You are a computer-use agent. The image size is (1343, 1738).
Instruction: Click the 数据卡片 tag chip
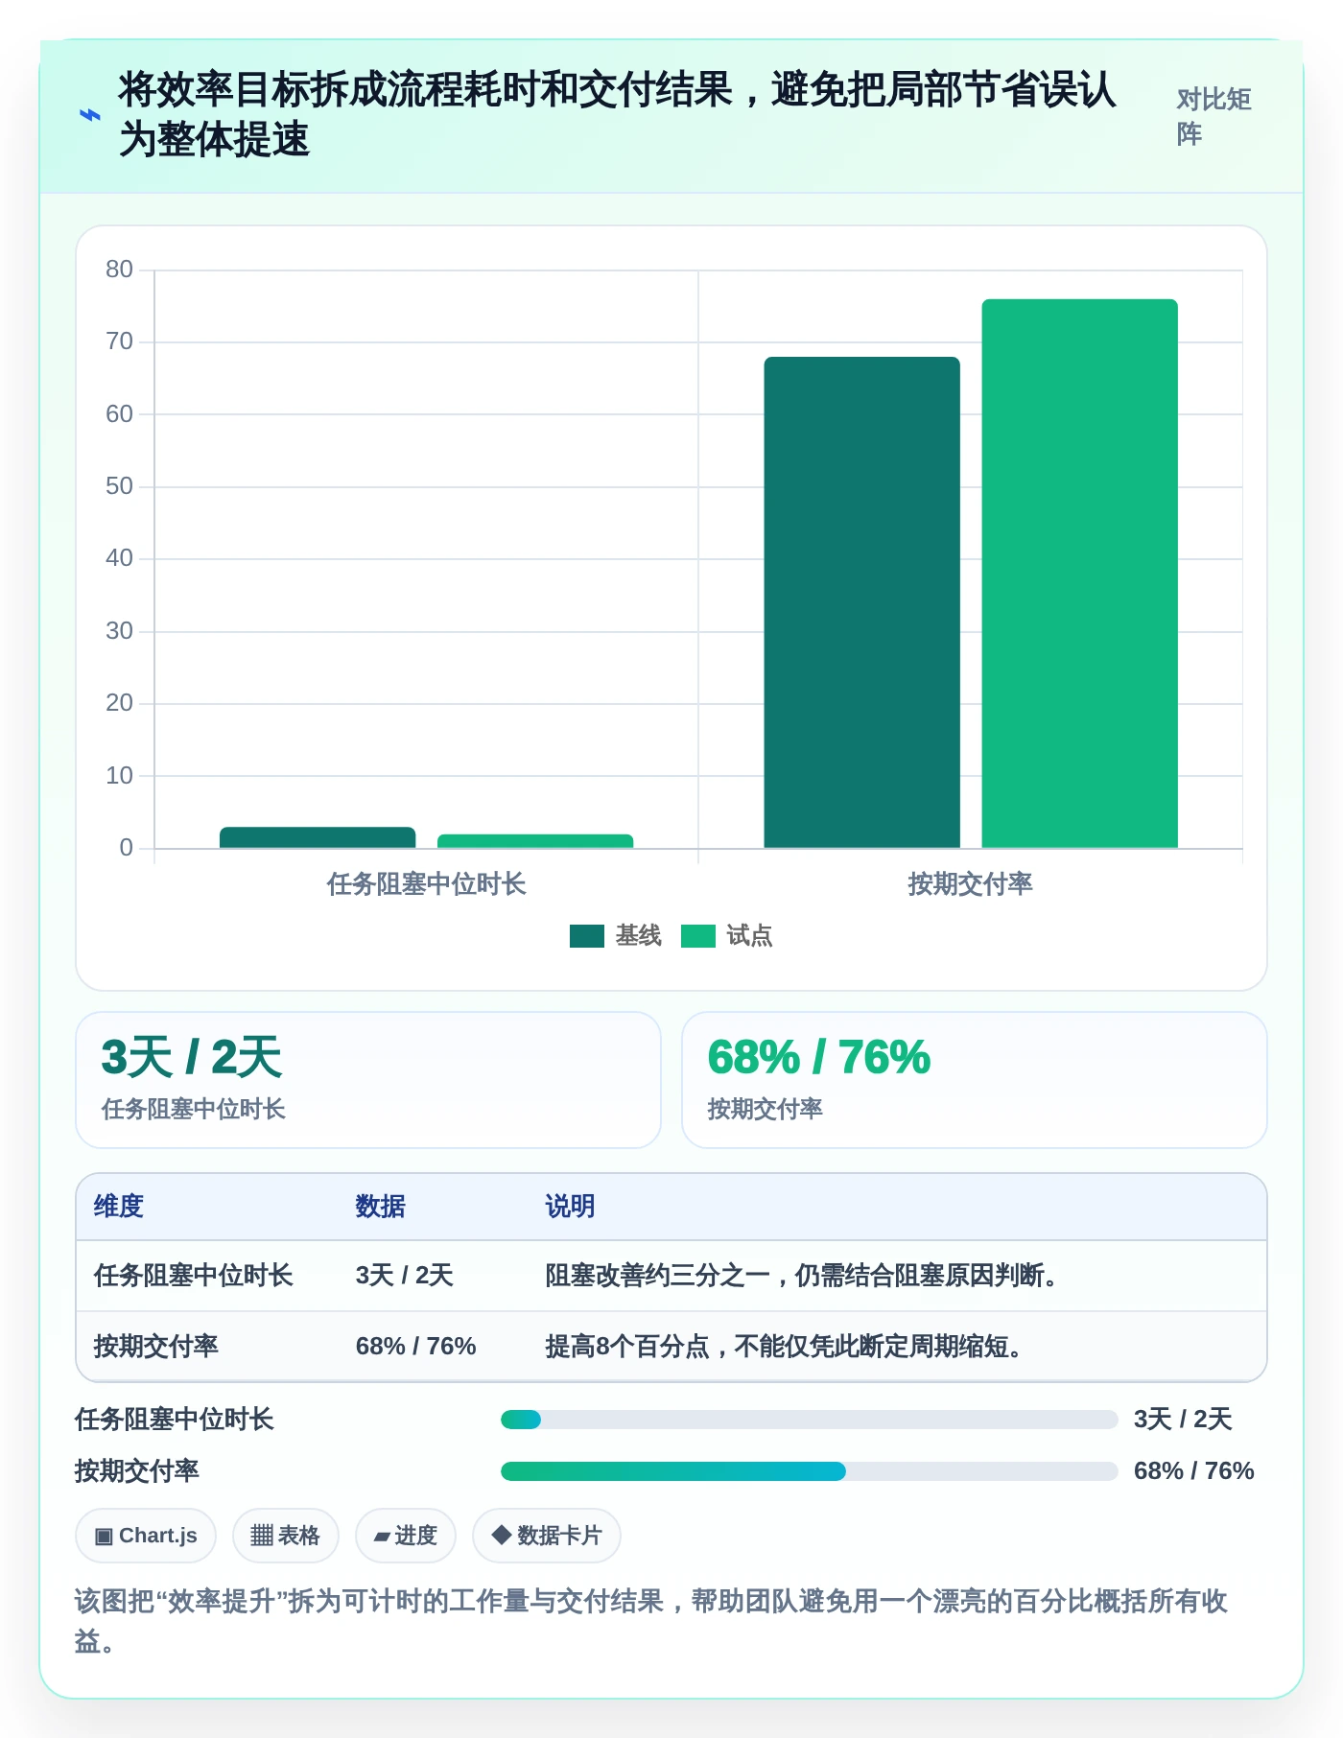click(546, 1536)
